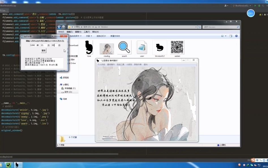Open the weixin QR code file
Image resolution: width=268 pixels, height=168 pixels.
click(177, 47)
